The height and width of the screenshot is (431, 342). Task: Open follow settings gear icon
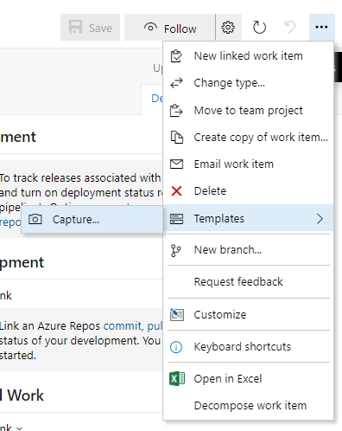coord(228,28)
